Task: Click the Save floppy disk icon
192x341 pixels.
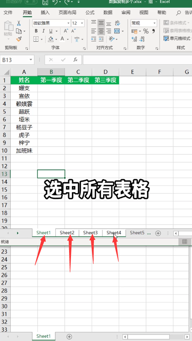Action: [x=45, y=2]
